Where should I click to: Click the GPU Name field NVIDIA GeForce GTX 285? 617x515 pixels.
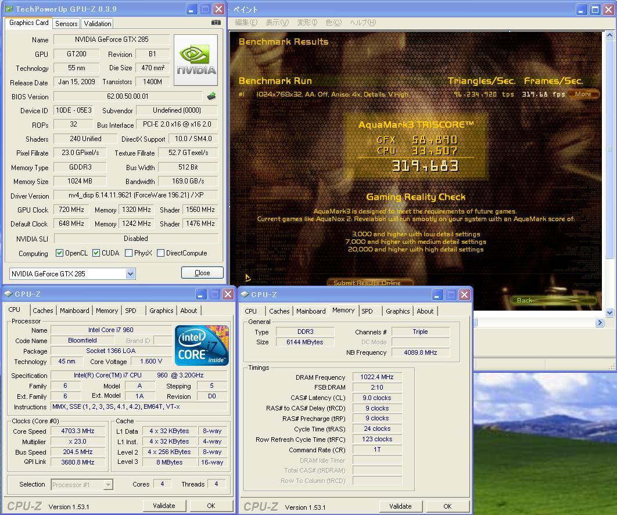112,39
